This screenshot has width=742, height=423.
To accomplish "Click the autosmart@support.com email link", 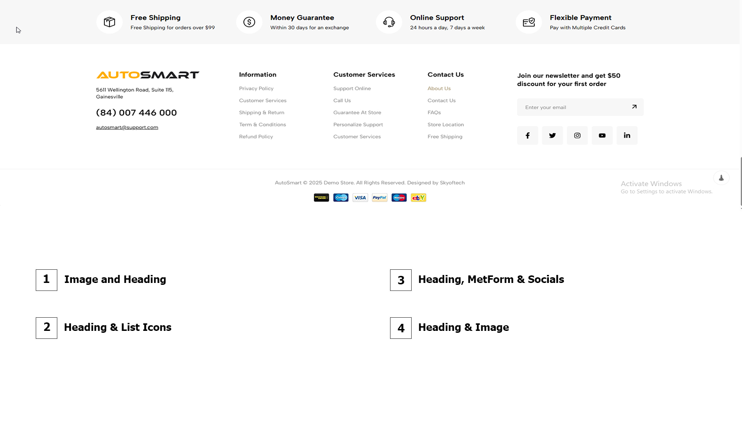I will click(x=127, y=127).
